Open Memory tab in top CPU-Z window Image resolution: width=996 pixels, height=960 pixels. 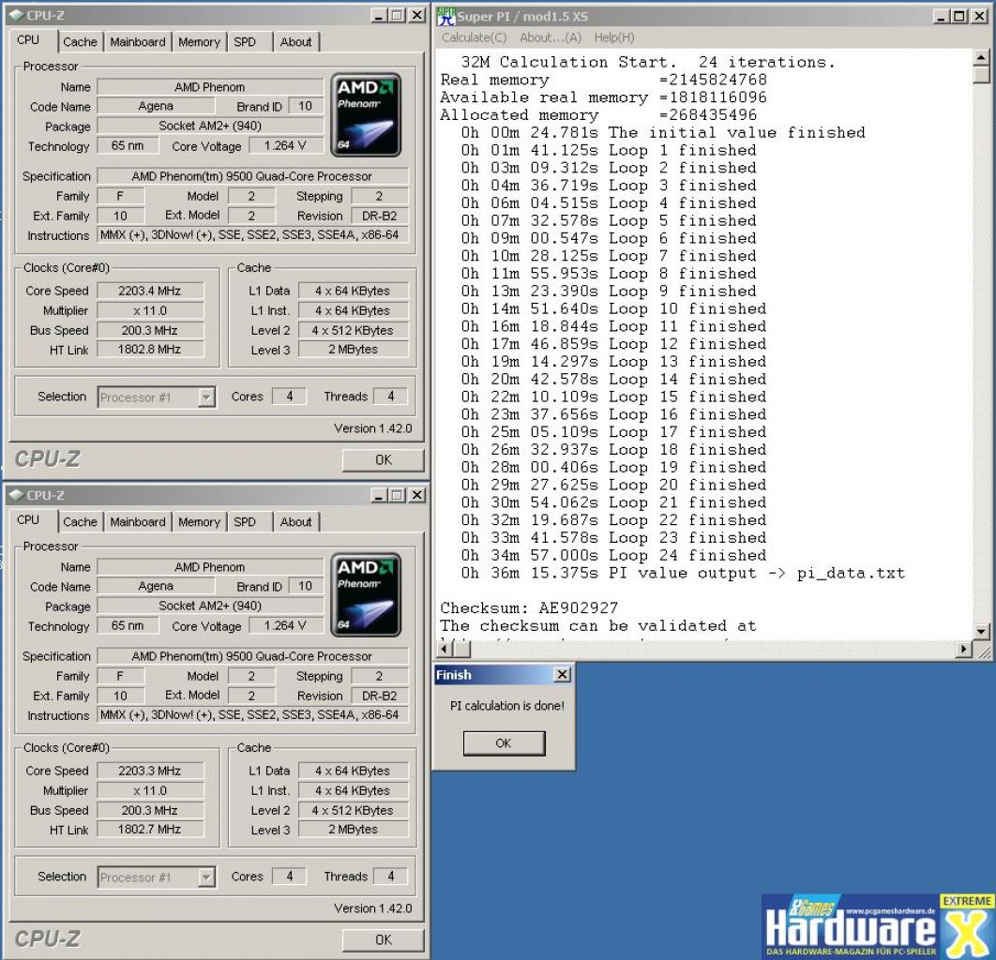point(199,42)
